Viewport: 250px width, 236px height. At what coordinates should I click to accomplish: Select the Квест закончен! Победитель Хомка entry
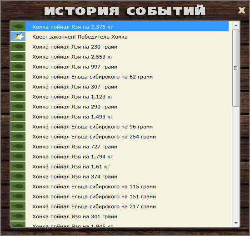[120, 36]
